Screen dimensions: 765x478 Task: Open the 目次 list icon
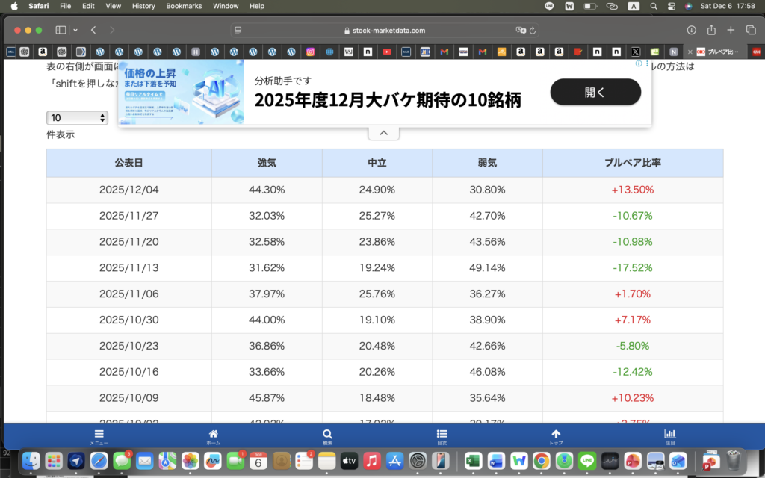(442, 435)
